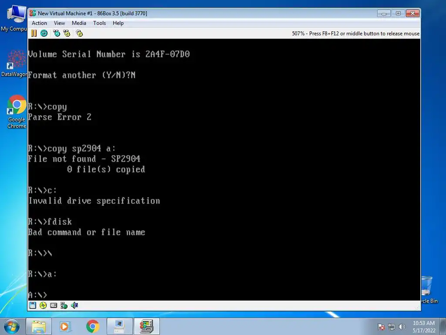The image size is (446, 335).
Task: Click the A:\> prompt in the emulated screen
Action: coord(37,295)
